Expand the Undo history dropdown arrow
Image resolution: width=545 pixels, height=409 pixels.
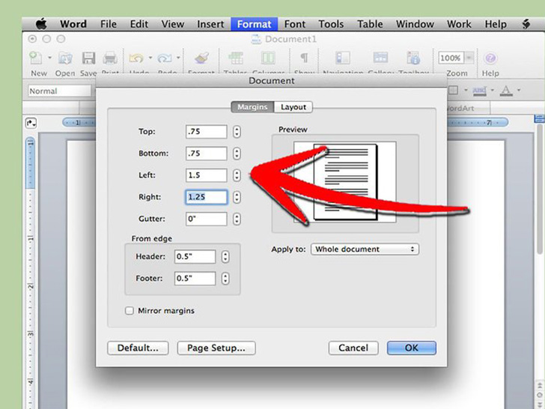pos(150,58)
